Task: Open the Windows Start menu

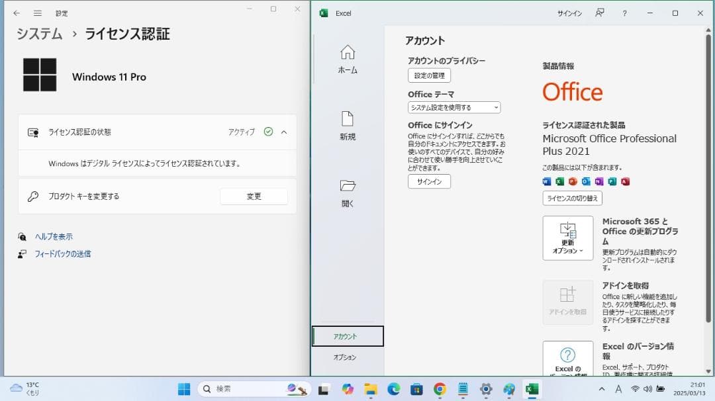Action: tap(184, 389)
